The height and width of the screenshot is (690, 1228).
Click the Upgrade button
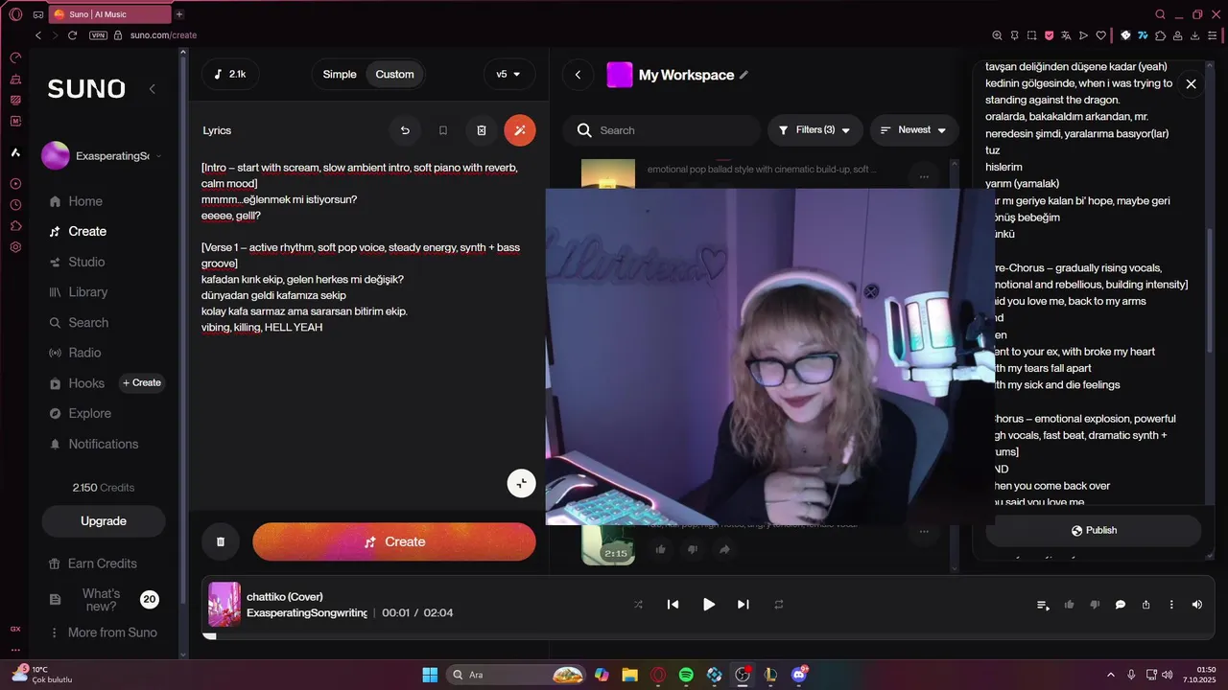click(104, 521)
